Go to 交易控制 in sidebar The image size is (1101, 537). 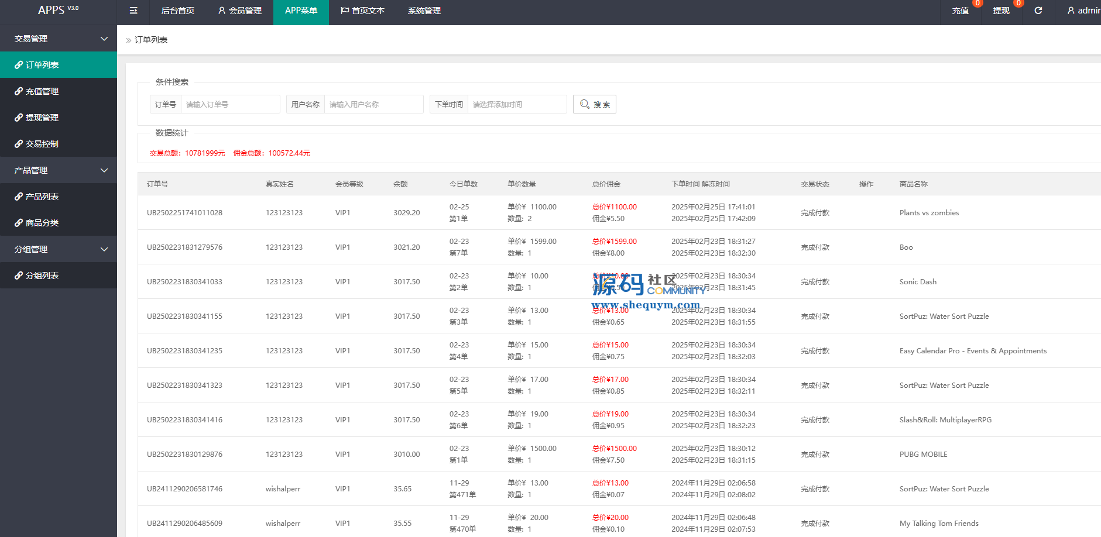(59, 144)
